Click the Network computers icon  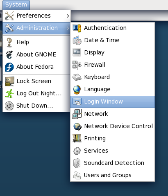coord(77,114)
